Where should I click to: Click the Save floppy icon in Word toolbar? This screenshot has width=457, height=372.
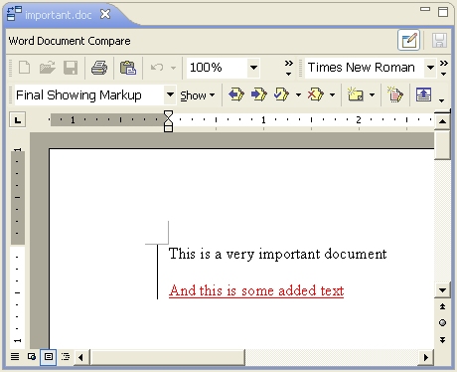71,68
